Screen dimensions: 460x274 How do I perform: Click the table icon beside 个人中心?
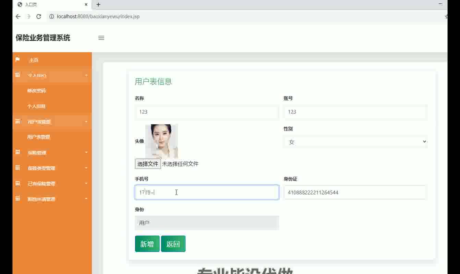click(x=17, y=75)
